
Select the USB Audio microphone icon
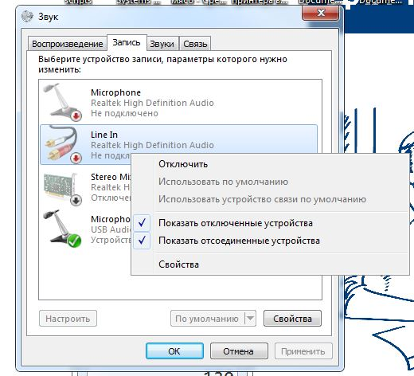[62, 229]
